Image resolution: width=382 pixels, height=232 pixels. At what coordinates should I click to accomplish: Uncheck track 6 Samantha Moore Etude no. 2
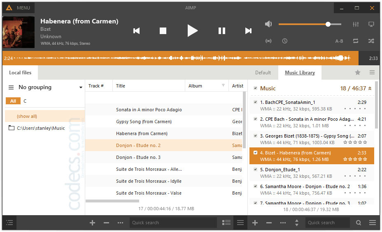[x=255, y=186]
